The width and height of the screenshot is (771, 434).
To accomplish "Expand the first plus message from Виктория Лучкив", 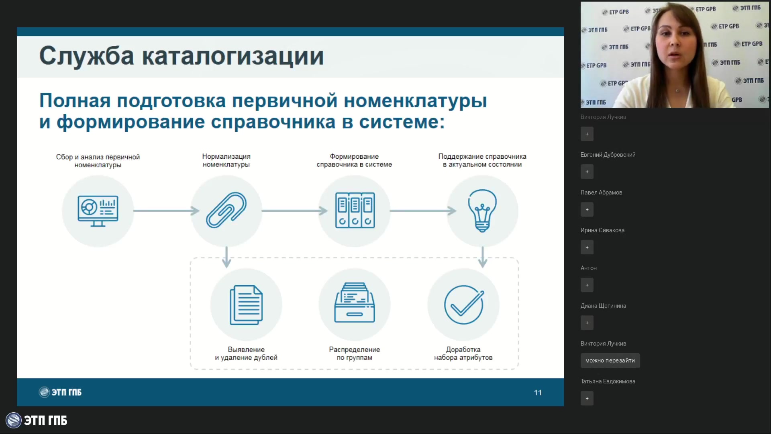I will (x=587, y=134).
